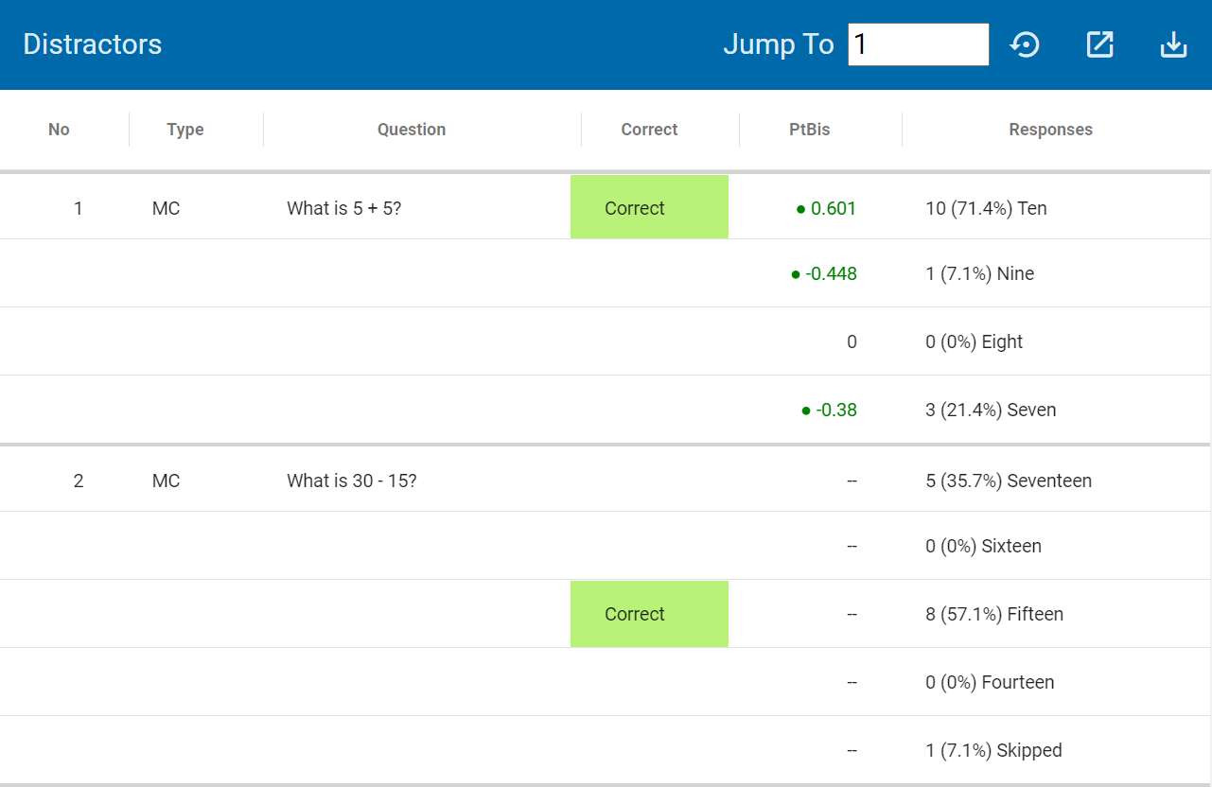Select the question 'What is 30 - 15?'

click(352, 481)
